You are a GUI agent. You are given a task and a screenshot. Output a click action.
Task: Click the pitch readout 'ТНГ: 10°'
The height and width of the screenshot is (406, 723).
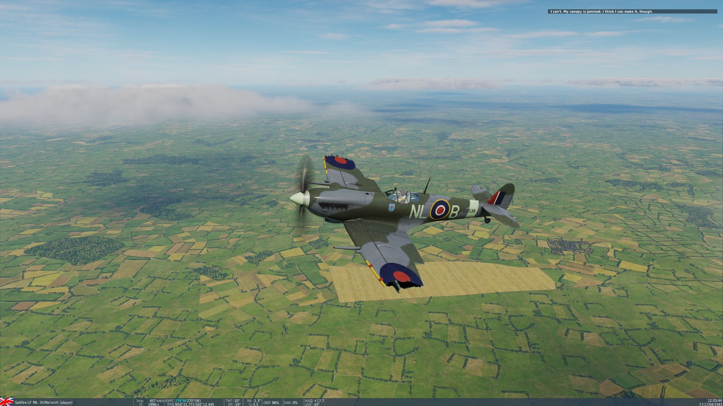coord(233,401)
